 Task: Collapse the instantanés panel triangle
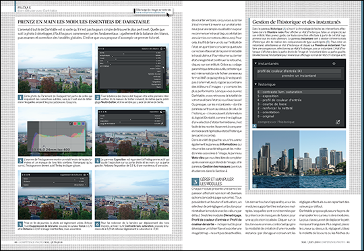(x=256, y=63)
